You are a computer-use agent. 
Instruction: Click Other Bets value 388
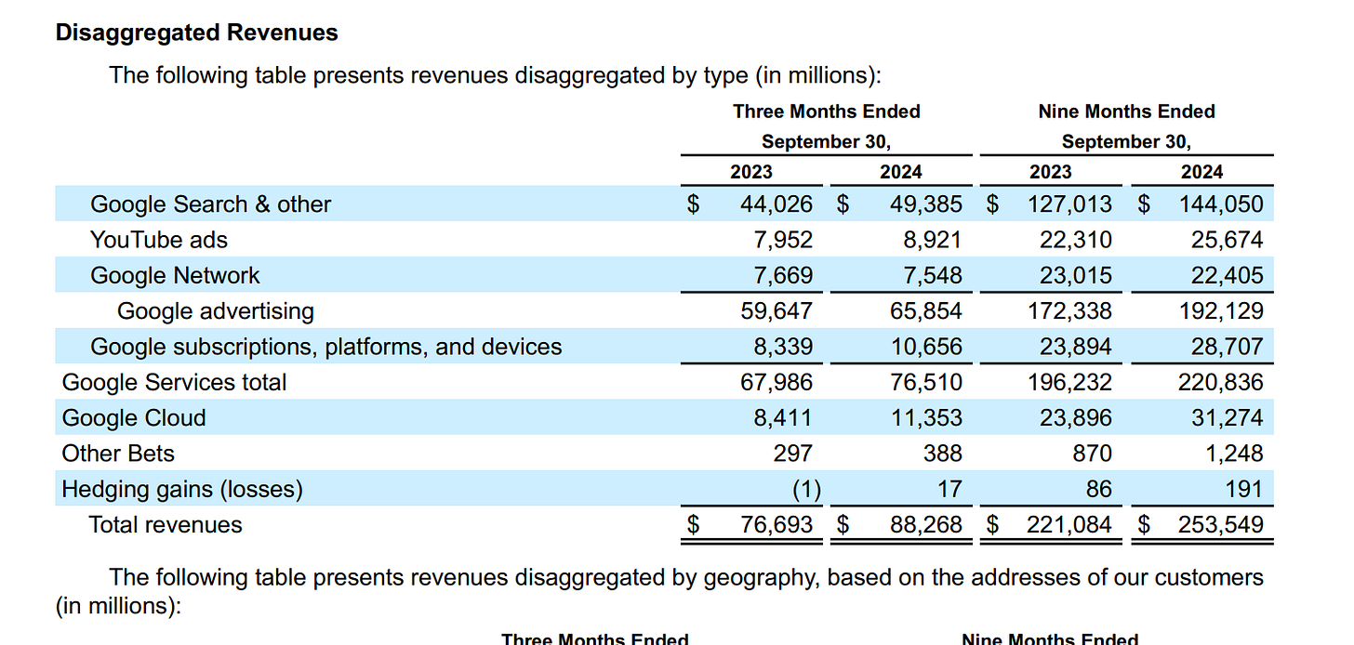pos(942,454)
